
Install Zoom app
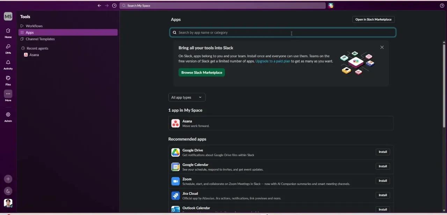[383, 181]
